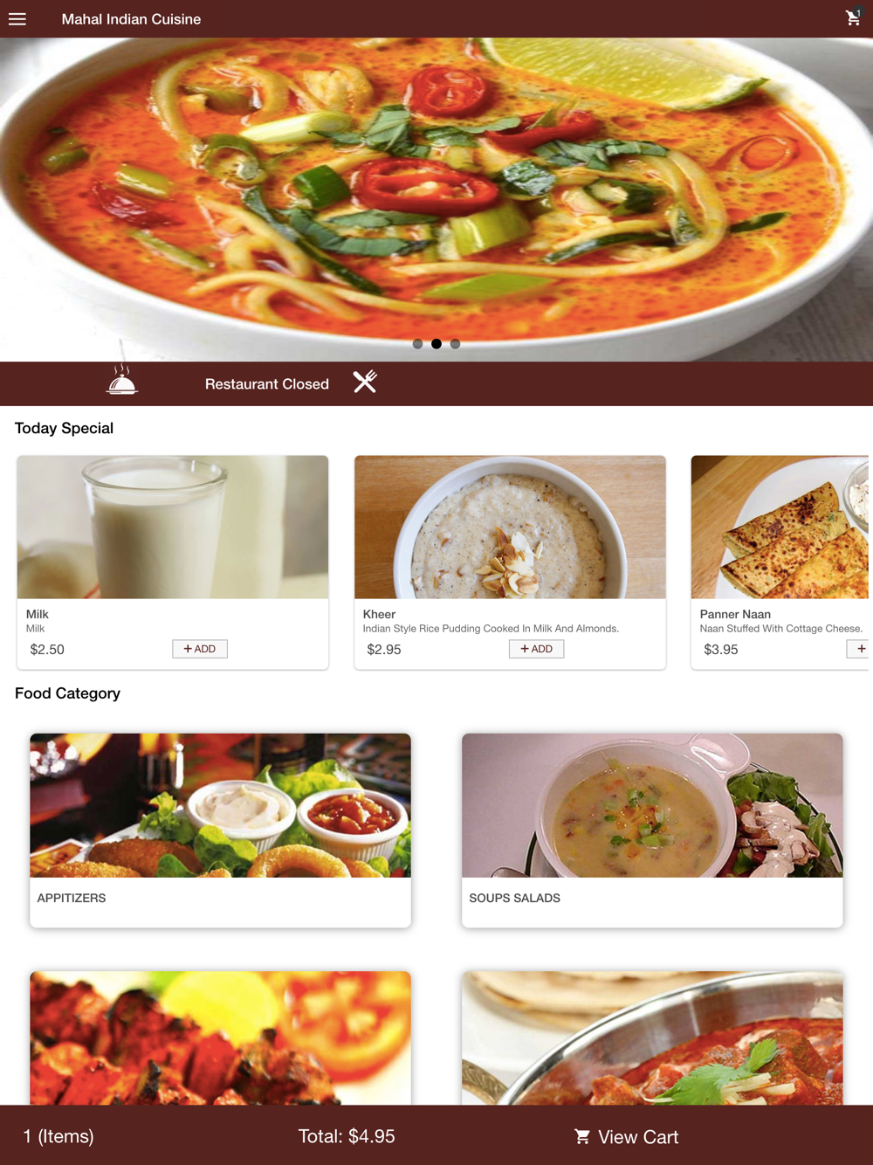
Task: Tap the Restaurant Closed status label
Action: pos(267,384)
